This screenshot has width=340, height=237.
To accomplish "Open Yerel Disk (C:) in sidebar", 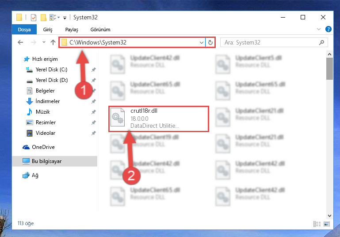I will 51,70.
